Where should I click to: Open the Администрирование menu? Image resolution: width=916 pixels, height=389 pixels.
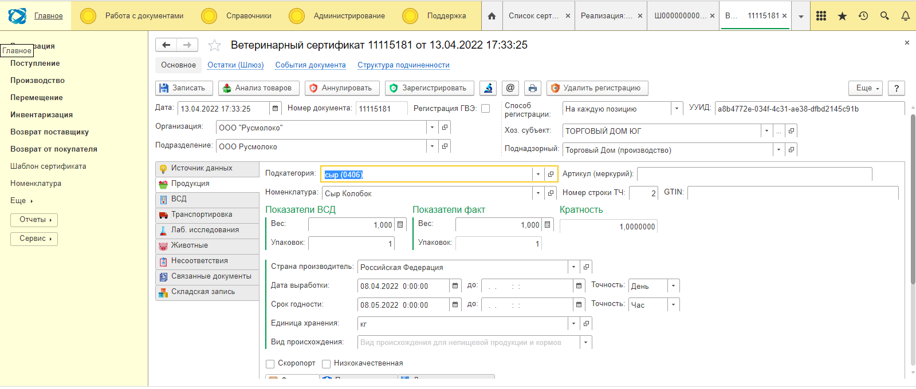(x=338, y=16)
